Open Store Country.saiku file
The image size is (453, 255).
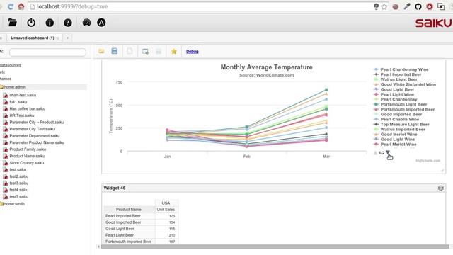(27, 163)
